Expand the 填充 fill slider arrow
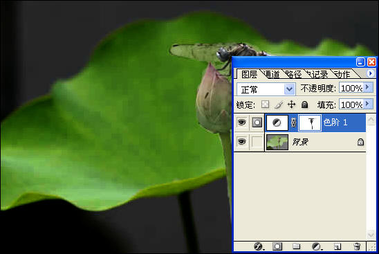Screen dimensions: 379x254 click(x=368, y=105)
